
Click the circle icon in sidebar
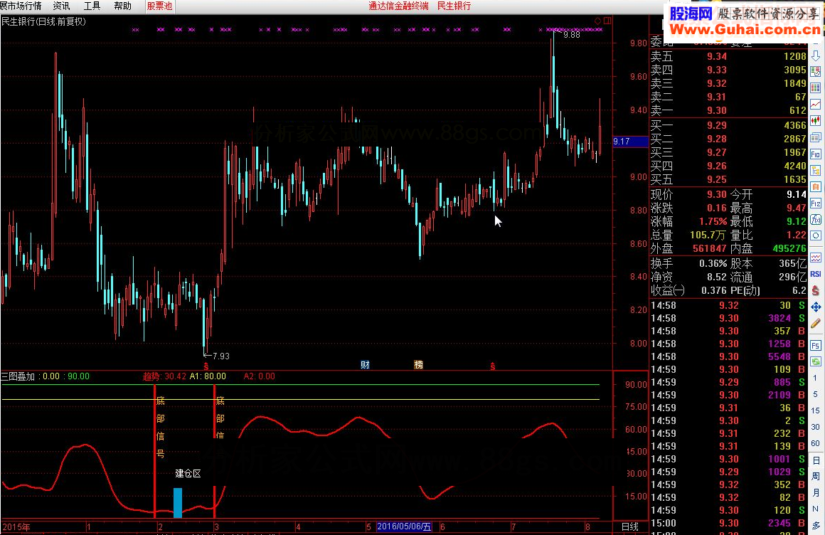816,235
